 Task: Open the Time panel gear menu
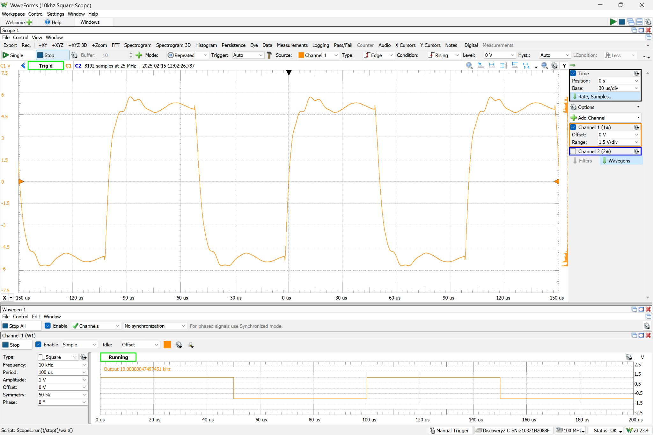636,73
